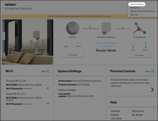
Task: Click the download speed cloud icon
Action: point(66,43)
